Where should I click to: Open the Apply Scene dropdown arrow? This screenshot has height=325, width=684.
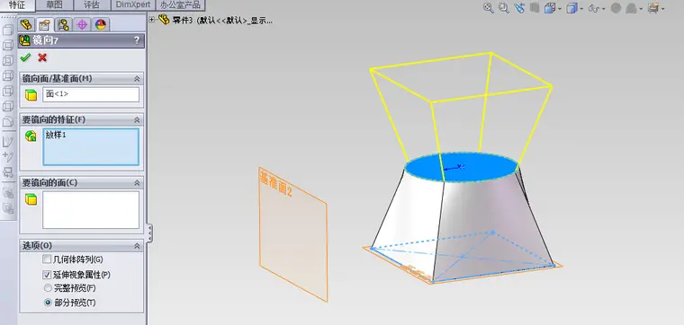point(640,8)
